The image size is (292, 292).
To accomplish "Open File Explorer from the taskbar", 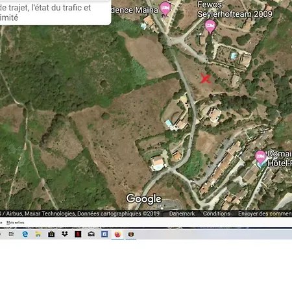I will click(x=38, y=234).
